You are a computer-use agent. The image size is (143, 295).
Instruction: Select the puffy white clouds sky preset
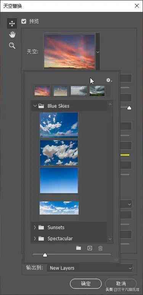point(59,153)
